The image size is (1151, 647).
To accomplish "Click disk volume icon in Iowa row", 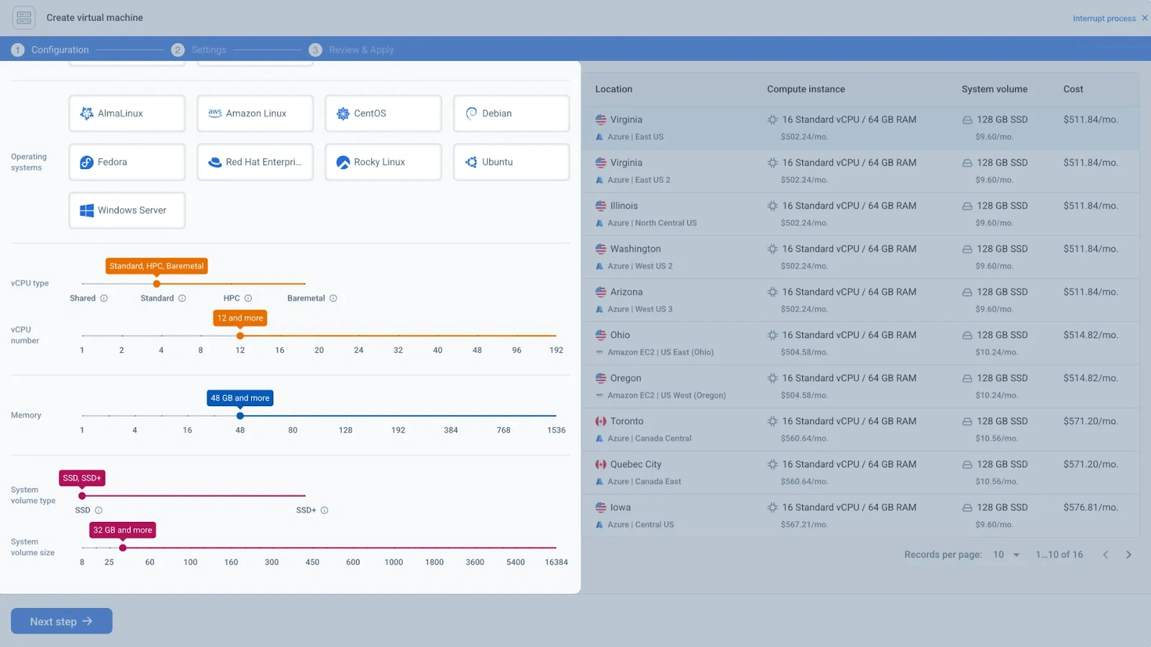I will coord(968,508).
